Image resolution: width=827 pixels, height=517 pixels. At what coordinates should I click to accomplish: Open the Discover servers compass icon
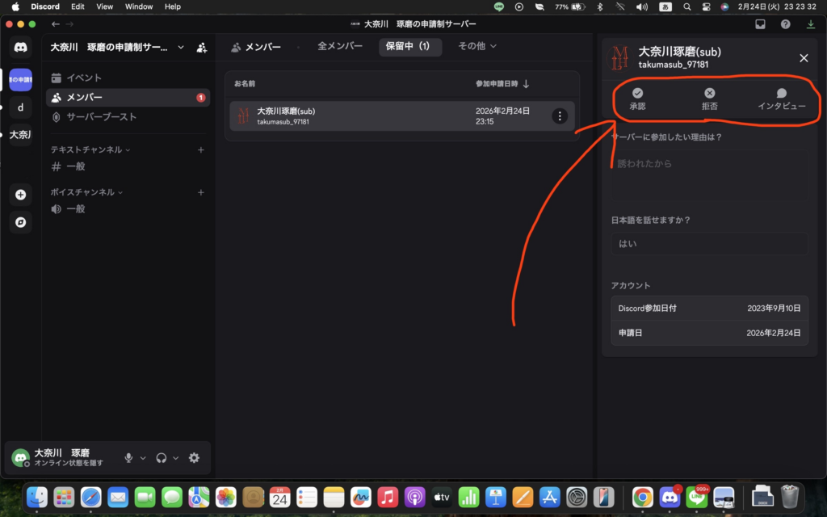pyautogui.click(x=20, y=222)
